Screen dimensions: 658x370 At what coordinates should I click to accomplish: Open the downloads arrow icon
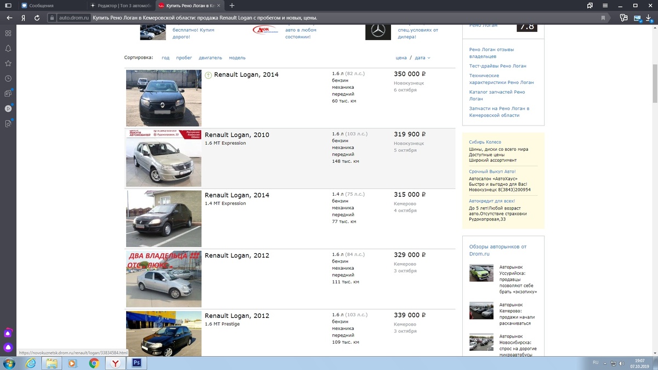click(649, 18)
